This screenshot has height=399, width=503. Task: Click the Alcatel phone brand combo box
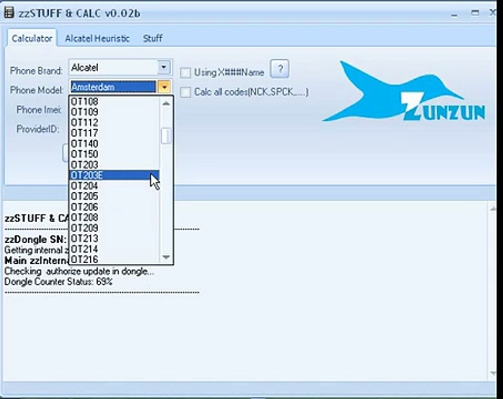(120, 68)
